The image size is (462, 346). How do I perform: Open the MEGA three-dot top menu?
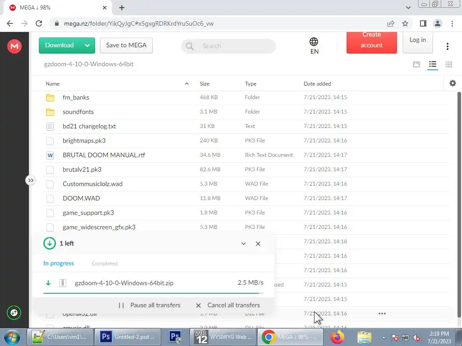click(447, 46)
